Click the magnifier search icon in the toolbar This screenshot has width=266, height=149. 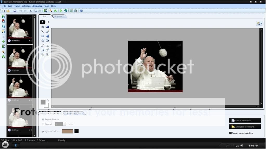click(x=76, y=11)
